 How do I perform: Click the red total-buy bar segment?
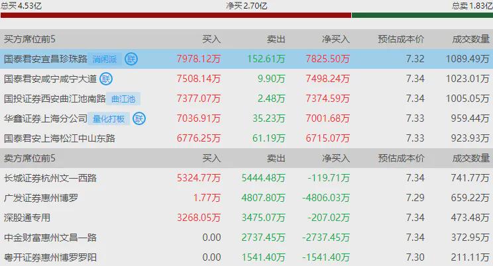click(176, 15)
